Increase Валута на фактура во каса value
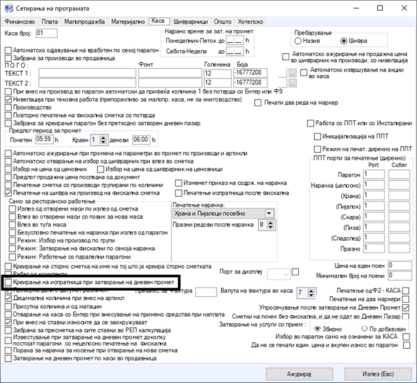The width and height of the screenshot is (417, 383). 311,291
